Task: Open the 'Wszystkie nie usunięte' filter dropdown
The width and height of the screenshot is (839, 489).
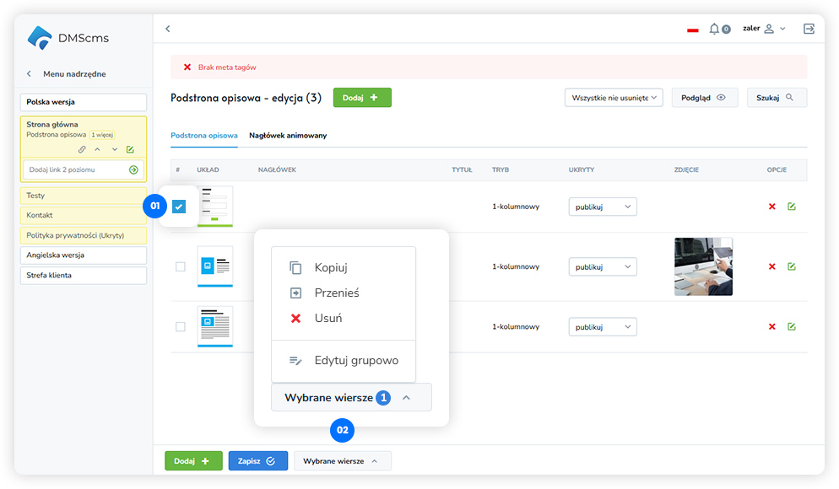Action: [614, 98]
